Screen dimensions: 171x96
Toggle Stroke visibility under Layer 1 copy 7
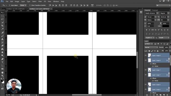(x=153, y=81)
